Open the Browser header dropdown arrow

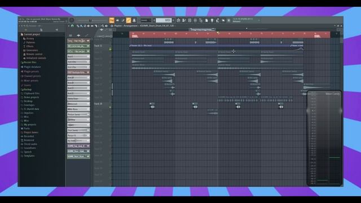point(19,26)
